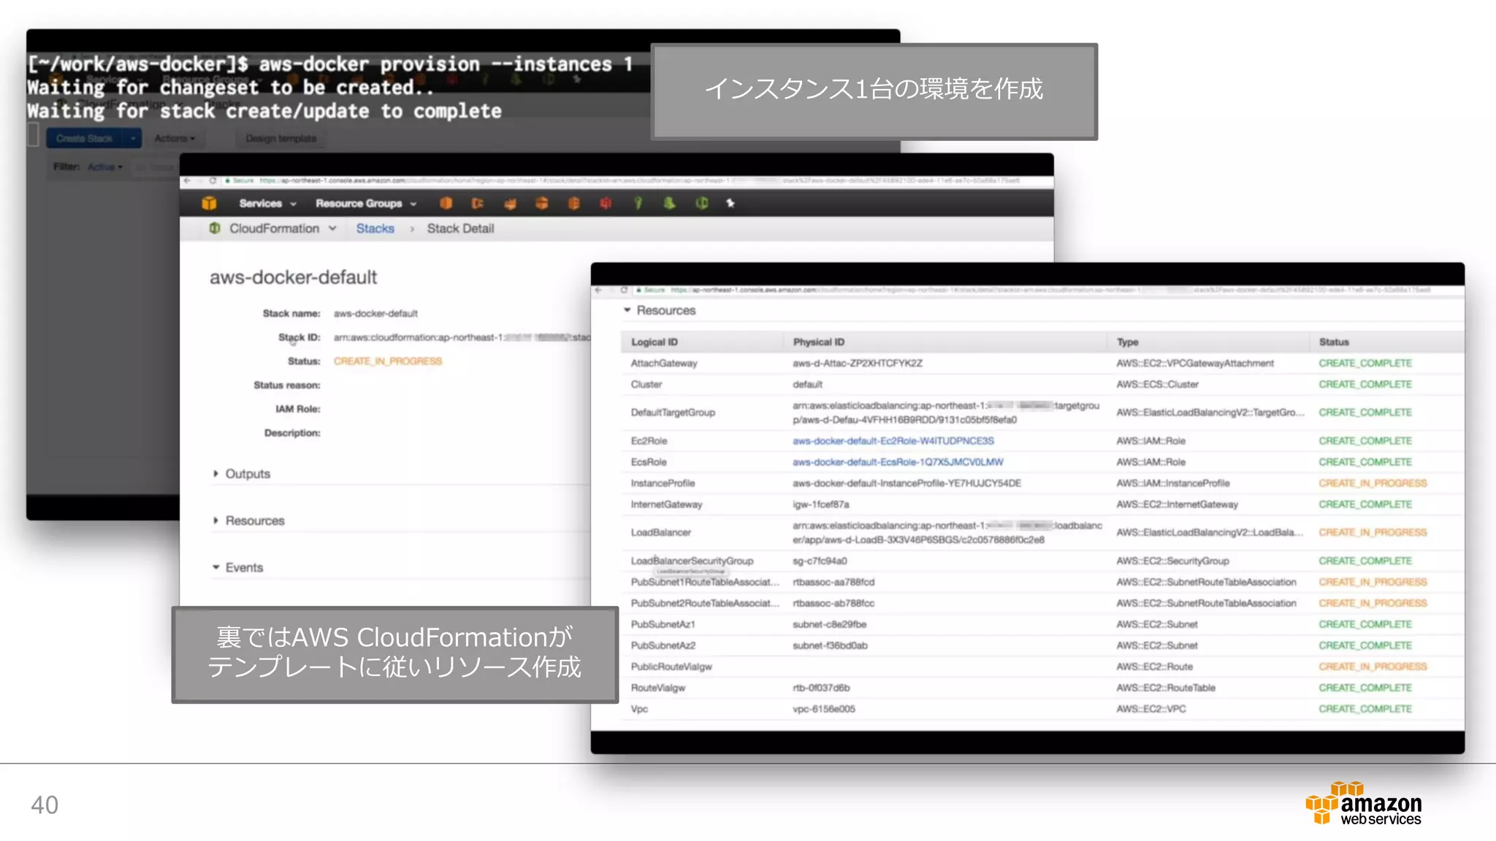Click vpc-6156e005 physical ID

click(x=824, y=709)
